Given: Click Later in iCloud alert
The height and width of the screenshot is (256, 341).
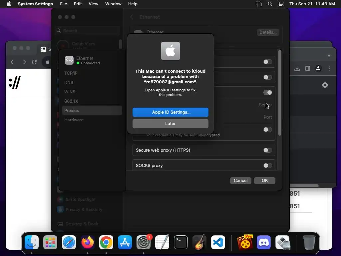Looking at the screenshot, I should (170, 124).
